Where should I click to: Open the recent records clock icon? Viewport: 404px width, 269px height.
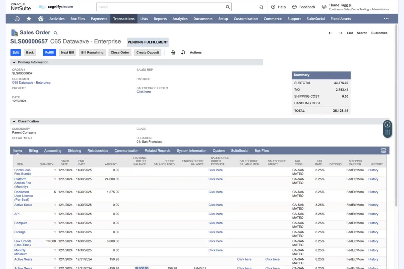point(17,19)
